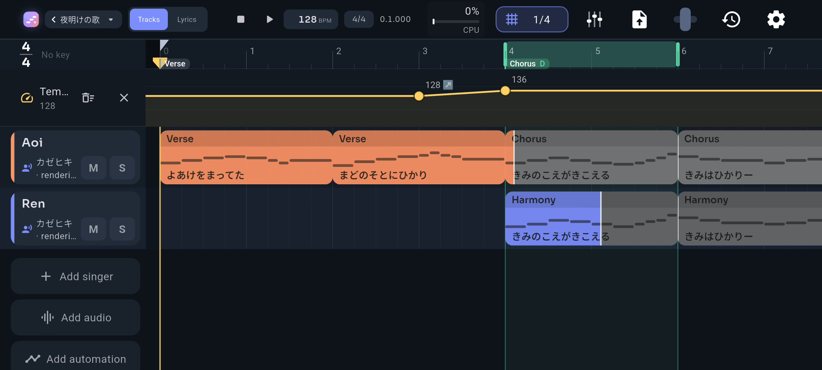822x370 pixels.
Task: Click the Add automation button
Action: point(75,356)
